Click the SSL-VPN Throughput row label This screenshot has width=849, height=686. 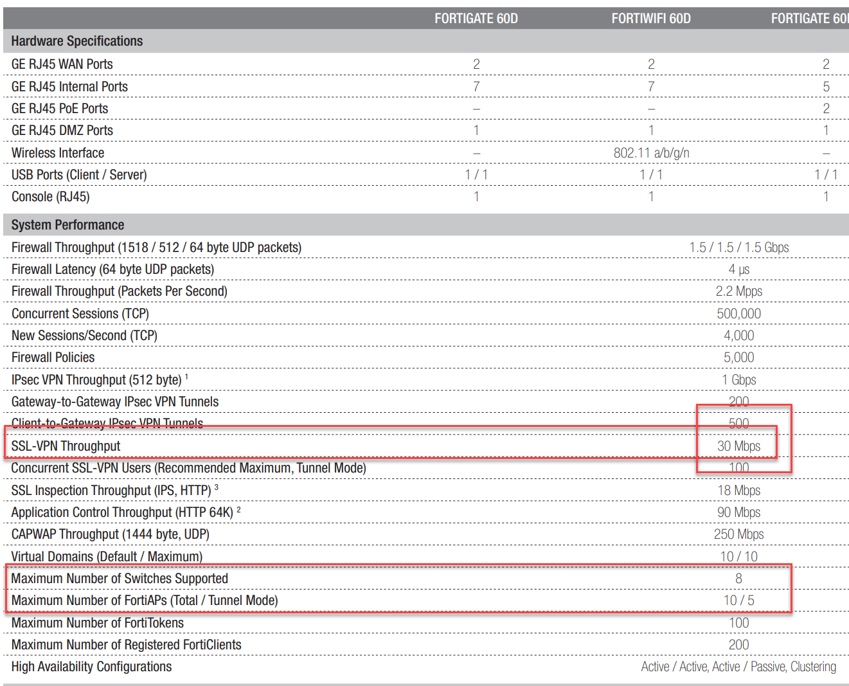tap(66, 446)
